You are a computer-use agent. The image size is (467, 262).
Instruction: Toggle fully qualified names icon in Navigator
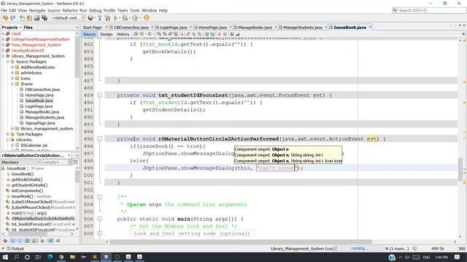42,241
